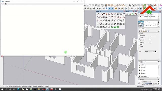Enable the Dashes checkbox

coord(139,46)
